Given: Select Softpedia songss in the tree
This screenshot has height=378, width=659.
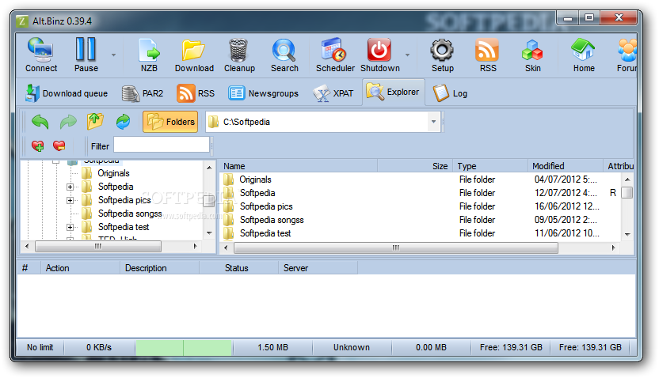Looking at the screenshot, I should [x=130, y=214].
